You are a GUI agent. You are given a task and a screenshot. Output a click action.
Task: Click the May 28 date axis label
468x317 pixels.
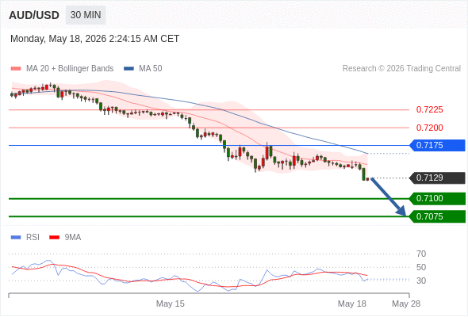(406, 304)
